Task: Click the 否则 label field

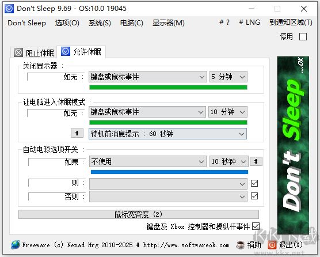Action: coord(57,196)
